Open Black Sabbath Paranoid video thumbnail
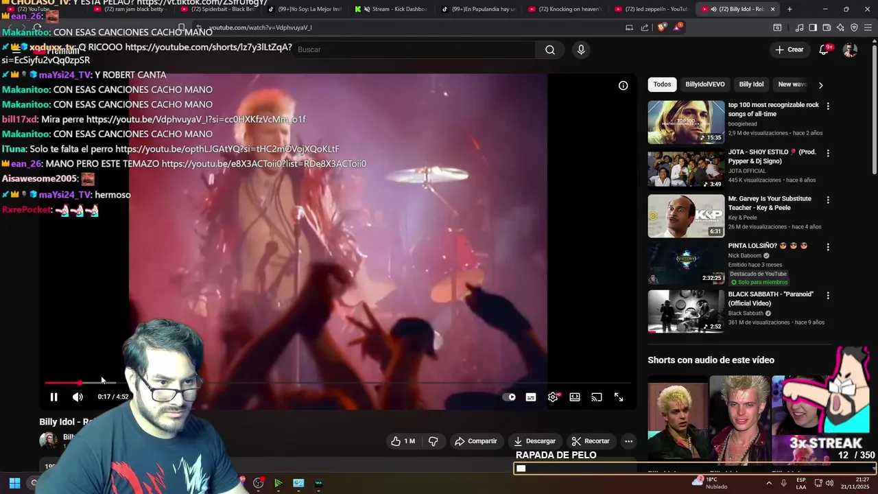Image resolution: width=878 pixels, height=494 pixels. (686, 311)
